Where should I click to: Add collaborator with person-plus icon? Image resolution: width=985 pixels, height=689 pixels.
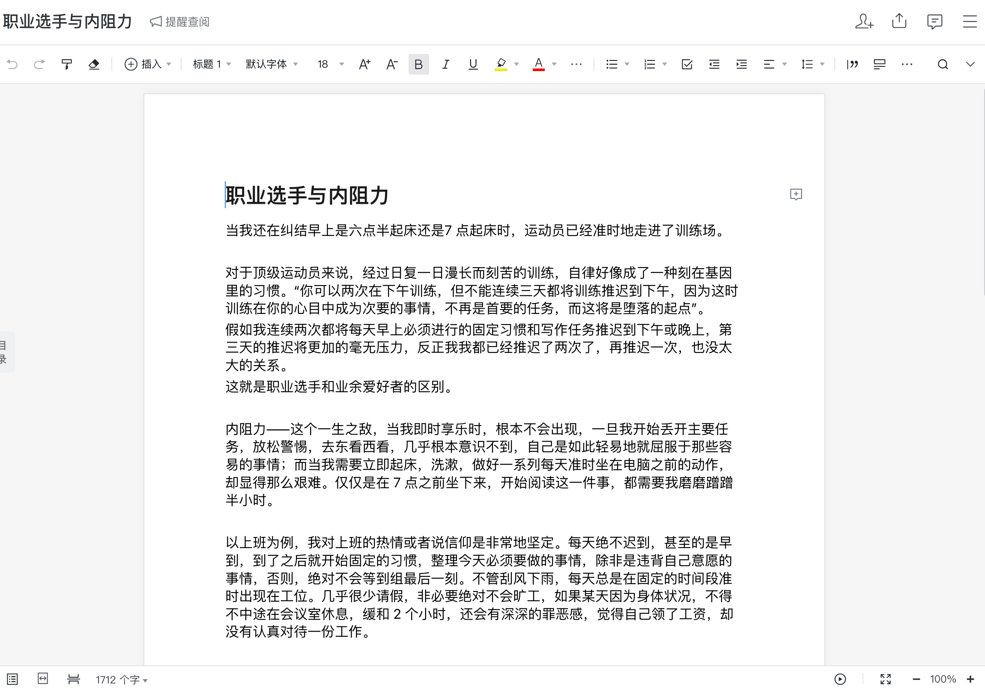click(x=864, y=21)
